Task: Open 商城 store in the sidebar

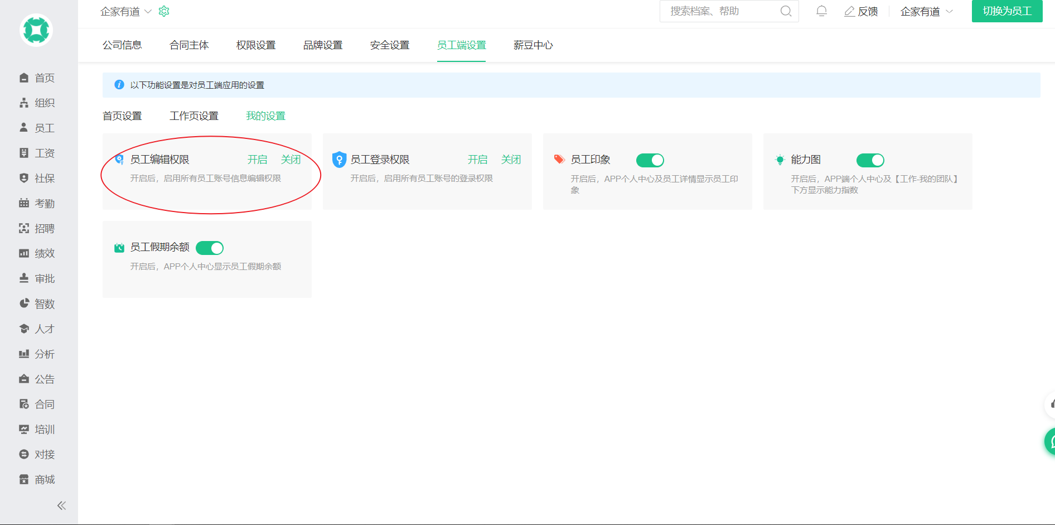Action: point(37,479)
